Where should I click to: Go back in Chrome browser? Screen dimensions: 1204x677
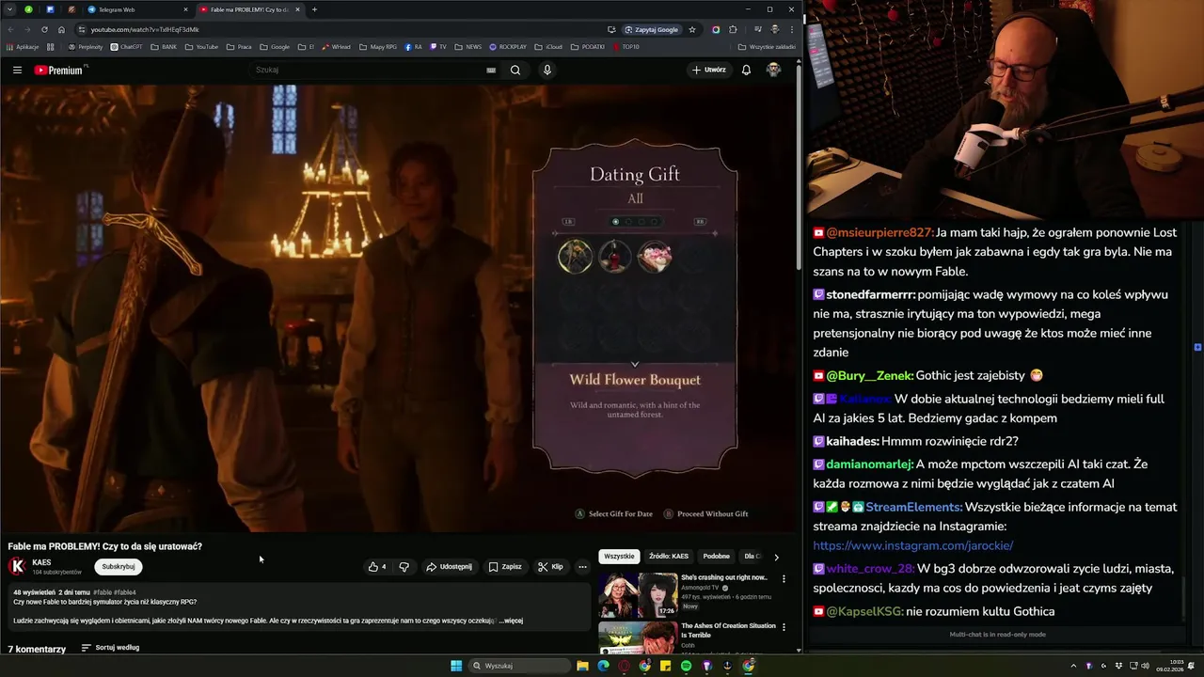coord(10,29)
